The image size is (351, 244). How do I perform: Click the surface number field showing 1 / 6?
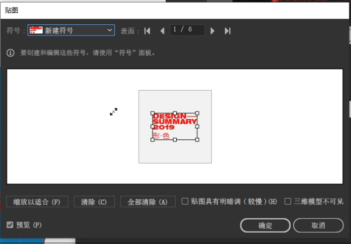coord(187,30)
